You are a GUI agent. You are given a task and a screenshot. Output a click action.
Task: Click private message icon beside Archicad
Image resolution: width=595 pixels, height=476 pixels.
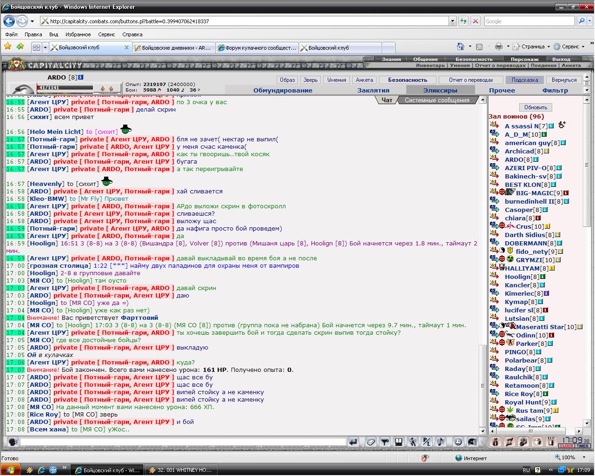tap(495, 151)
